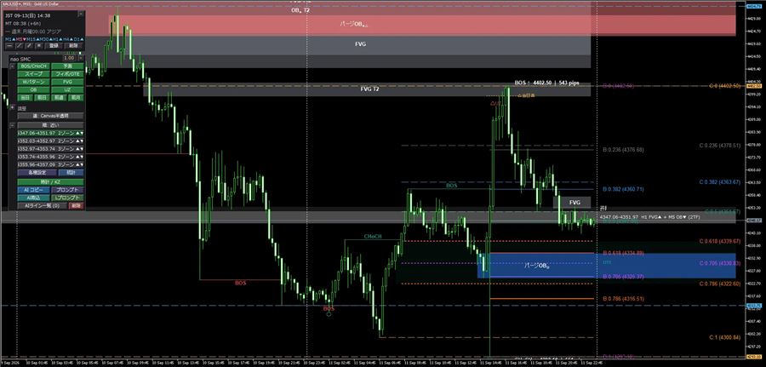Screen dimensions: 766x367
Task: Toggle the FVG display button
Action: (67, 82)
